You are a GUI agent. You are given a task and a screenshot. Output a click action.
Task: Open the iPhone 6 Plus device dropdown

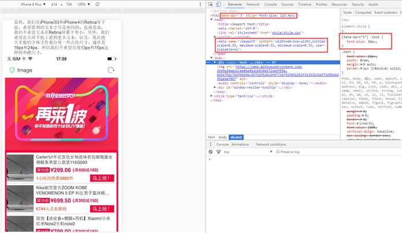click(33, 5)
